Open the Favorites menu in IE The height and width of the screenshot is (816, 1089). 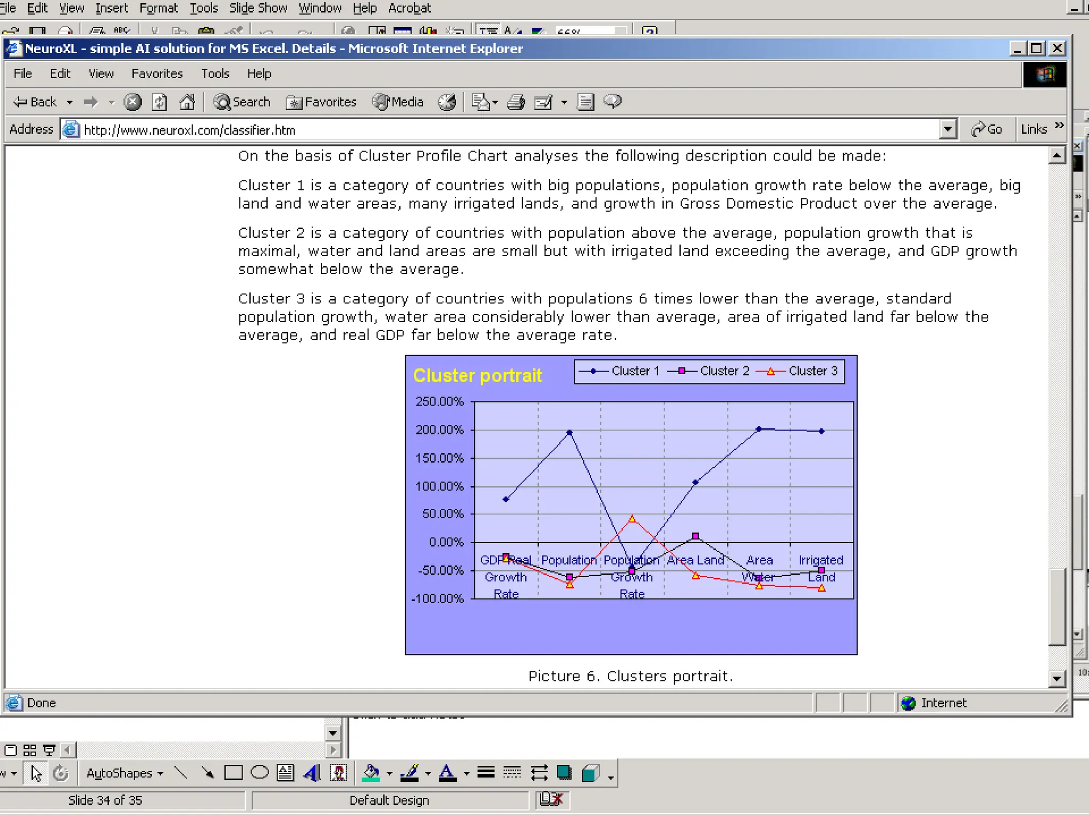pos(157,74)
